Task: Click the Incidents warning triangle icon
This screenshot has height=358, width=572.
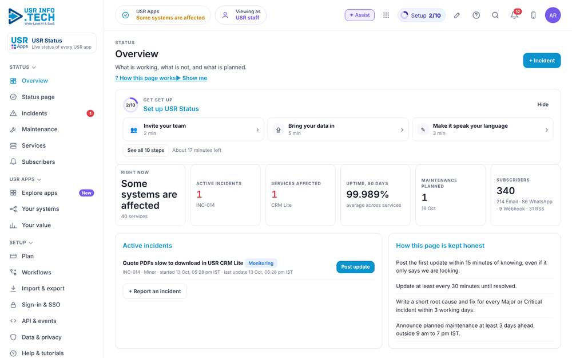Action: [13, 113]
